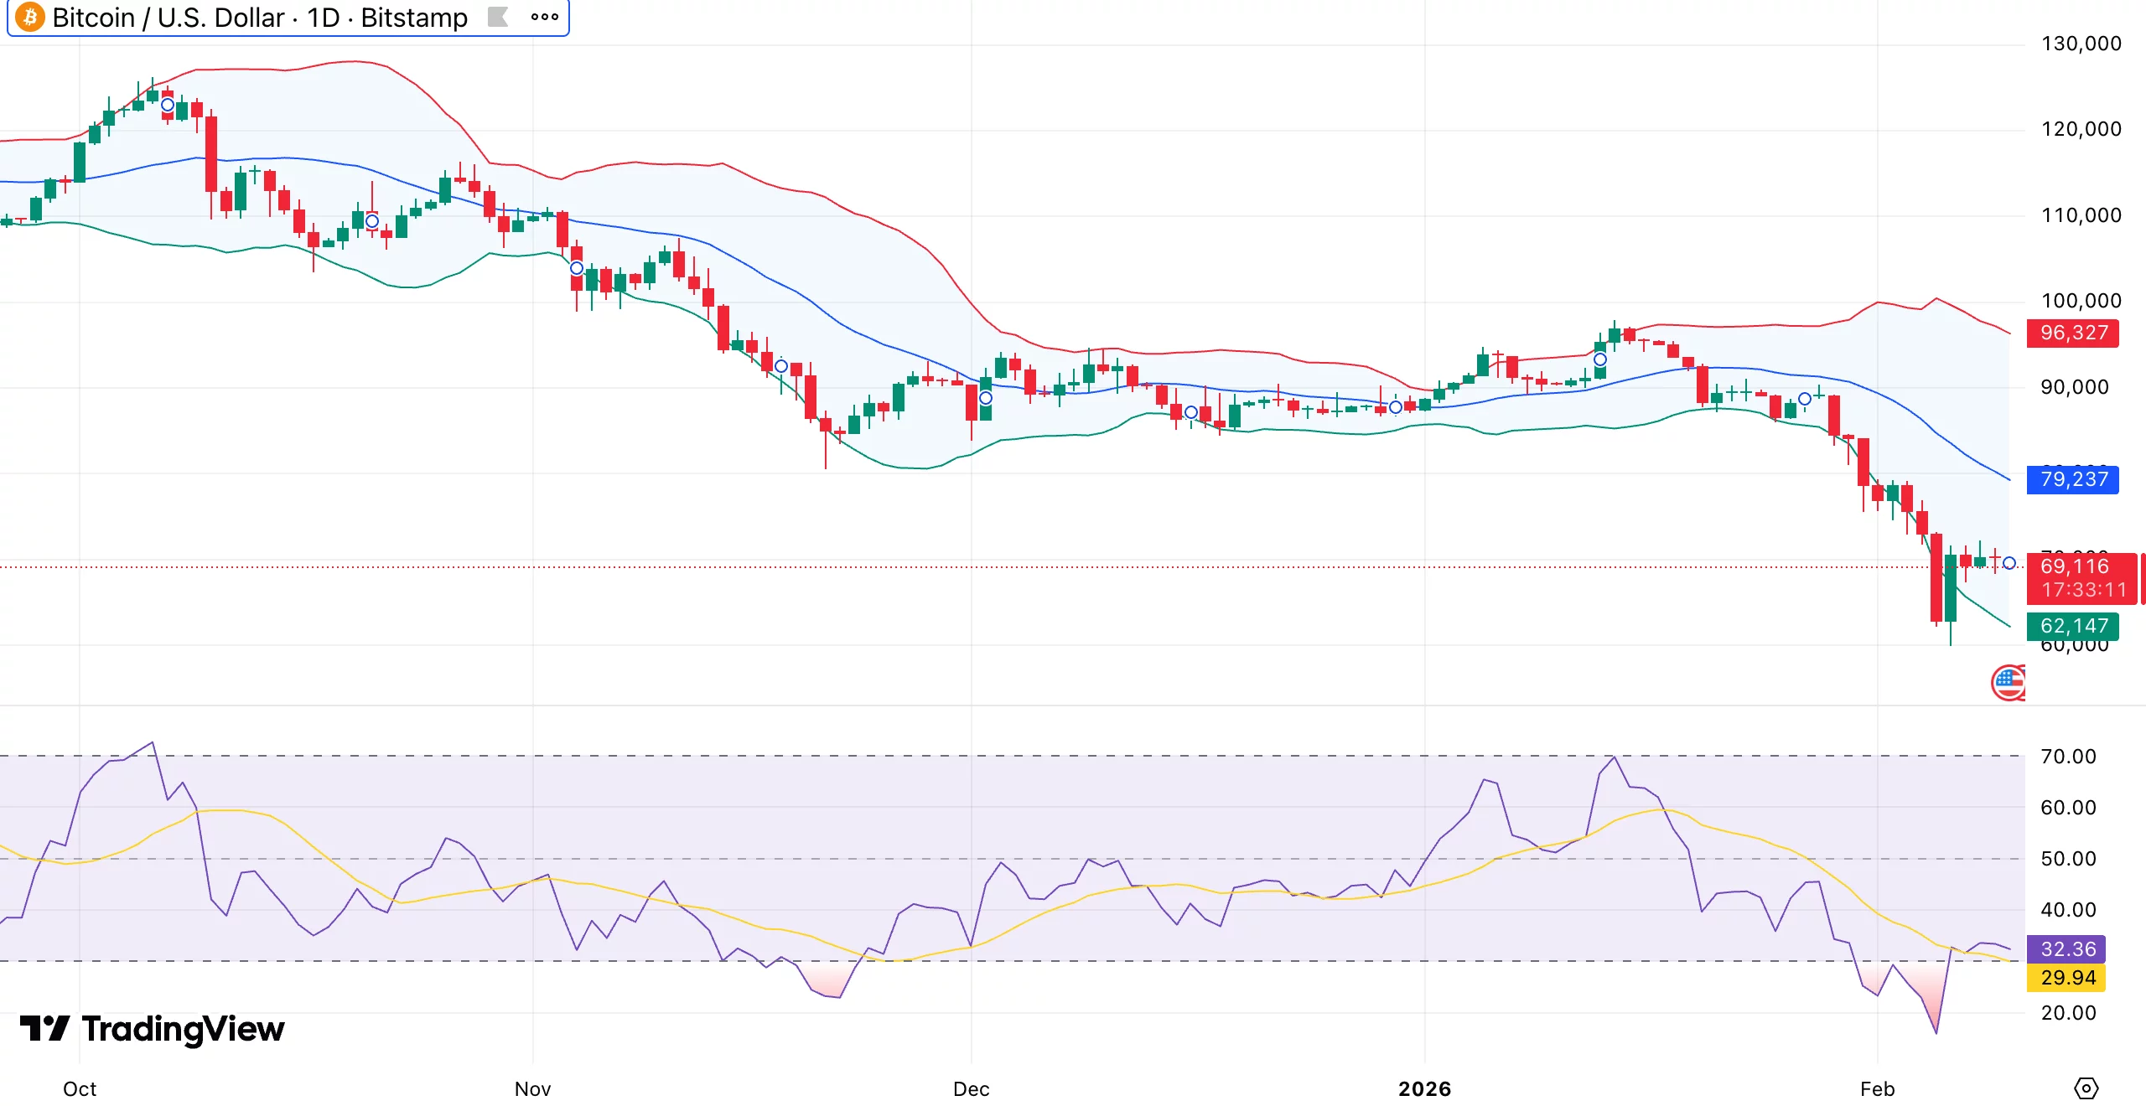Screen dimensions: 2146x1106
Task: Click the US flag icon on the chart
Action: [x=2008, y=682]
